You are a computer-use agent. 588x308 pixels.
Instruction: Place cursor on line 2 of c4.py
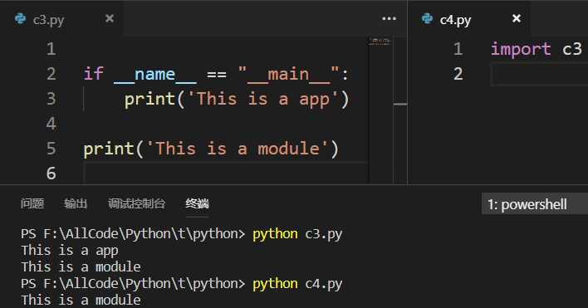coord(539,74)
